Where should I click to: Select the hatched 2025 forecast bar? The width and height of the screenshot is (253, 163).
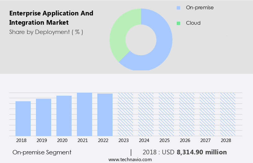click(166, 114)
